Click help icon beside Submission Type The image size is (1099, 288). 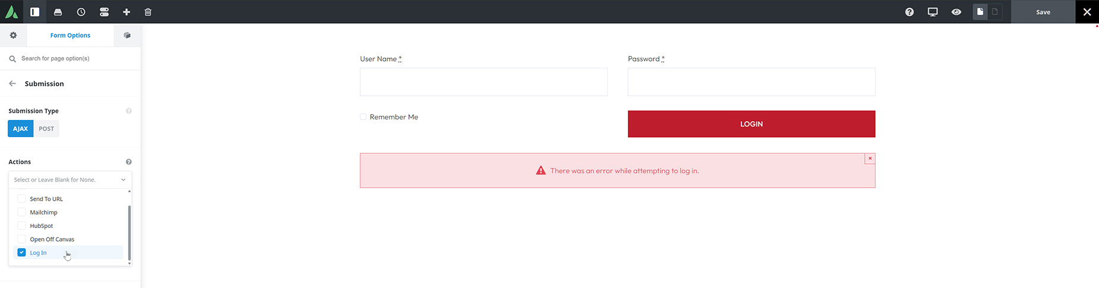point(129,111)
